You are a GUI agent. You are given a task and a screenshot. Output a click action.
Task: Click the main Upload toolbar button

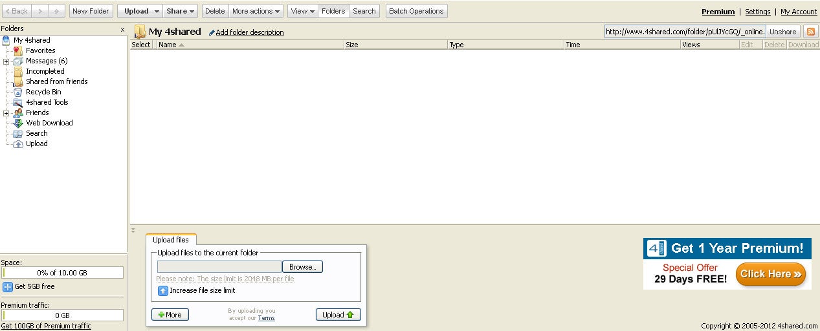(x=136, y=11)
